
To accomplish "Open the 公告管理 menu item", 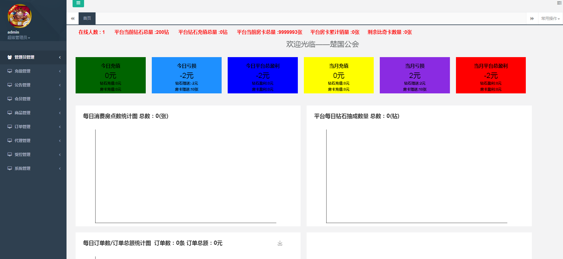I will pos(23,85).
